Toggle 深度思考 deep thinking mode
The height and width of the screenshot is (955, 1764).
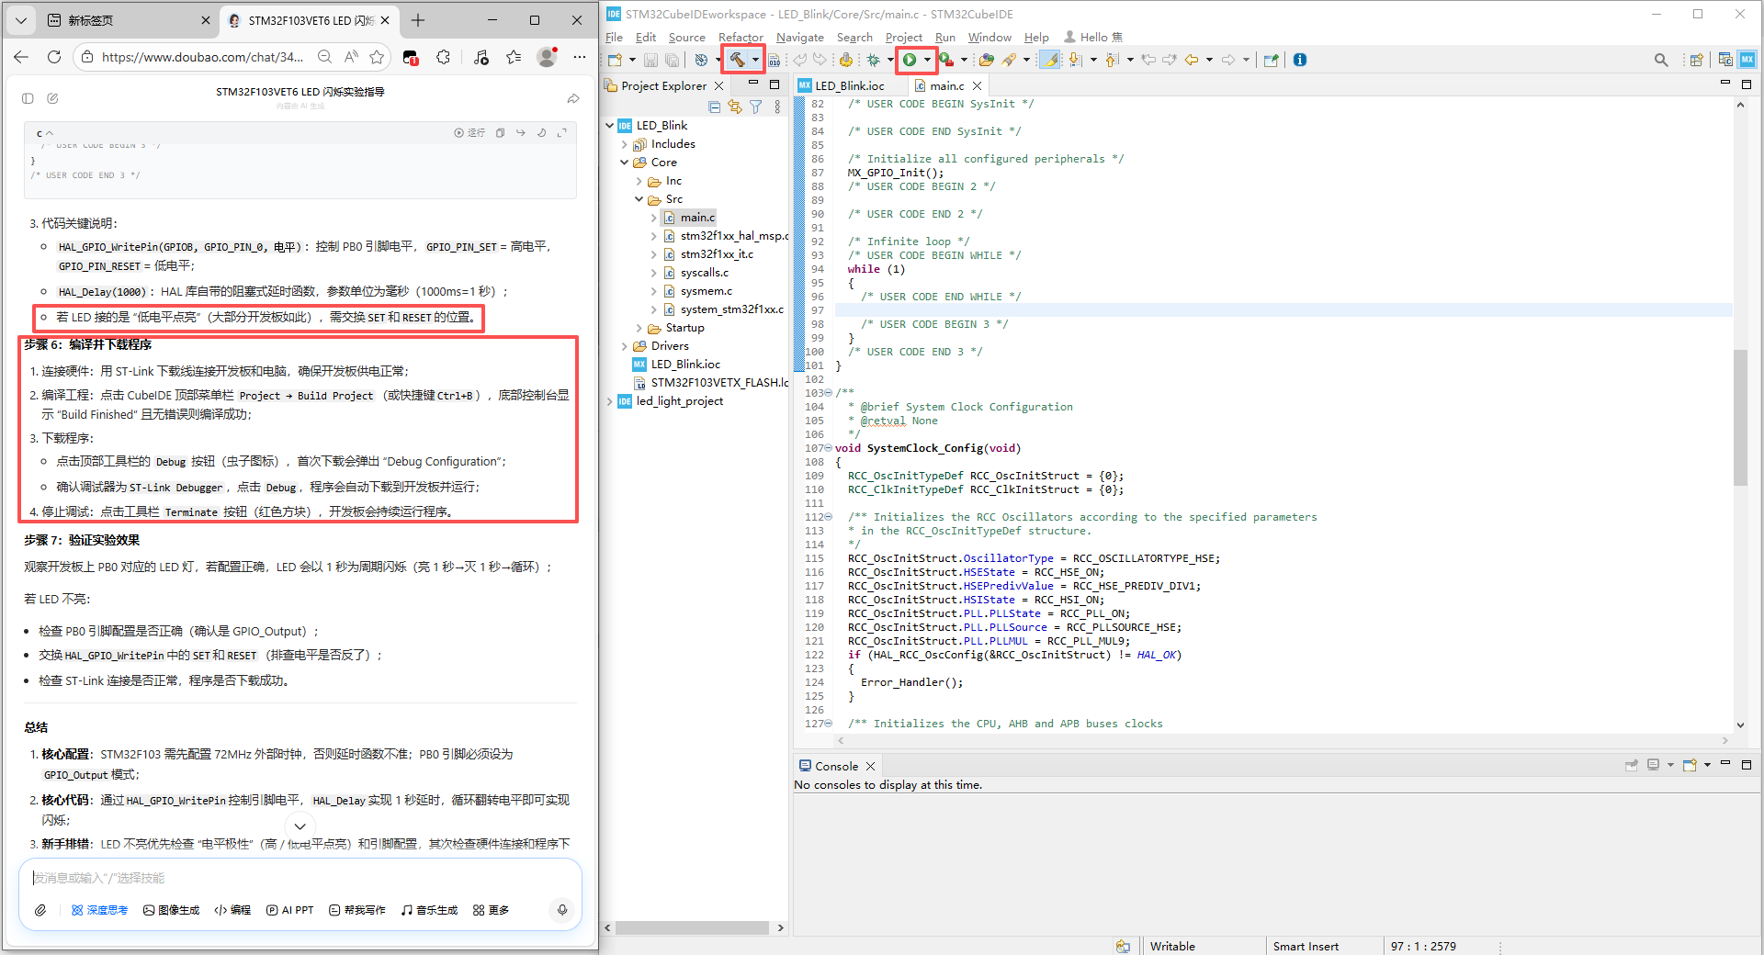point(99,910)
